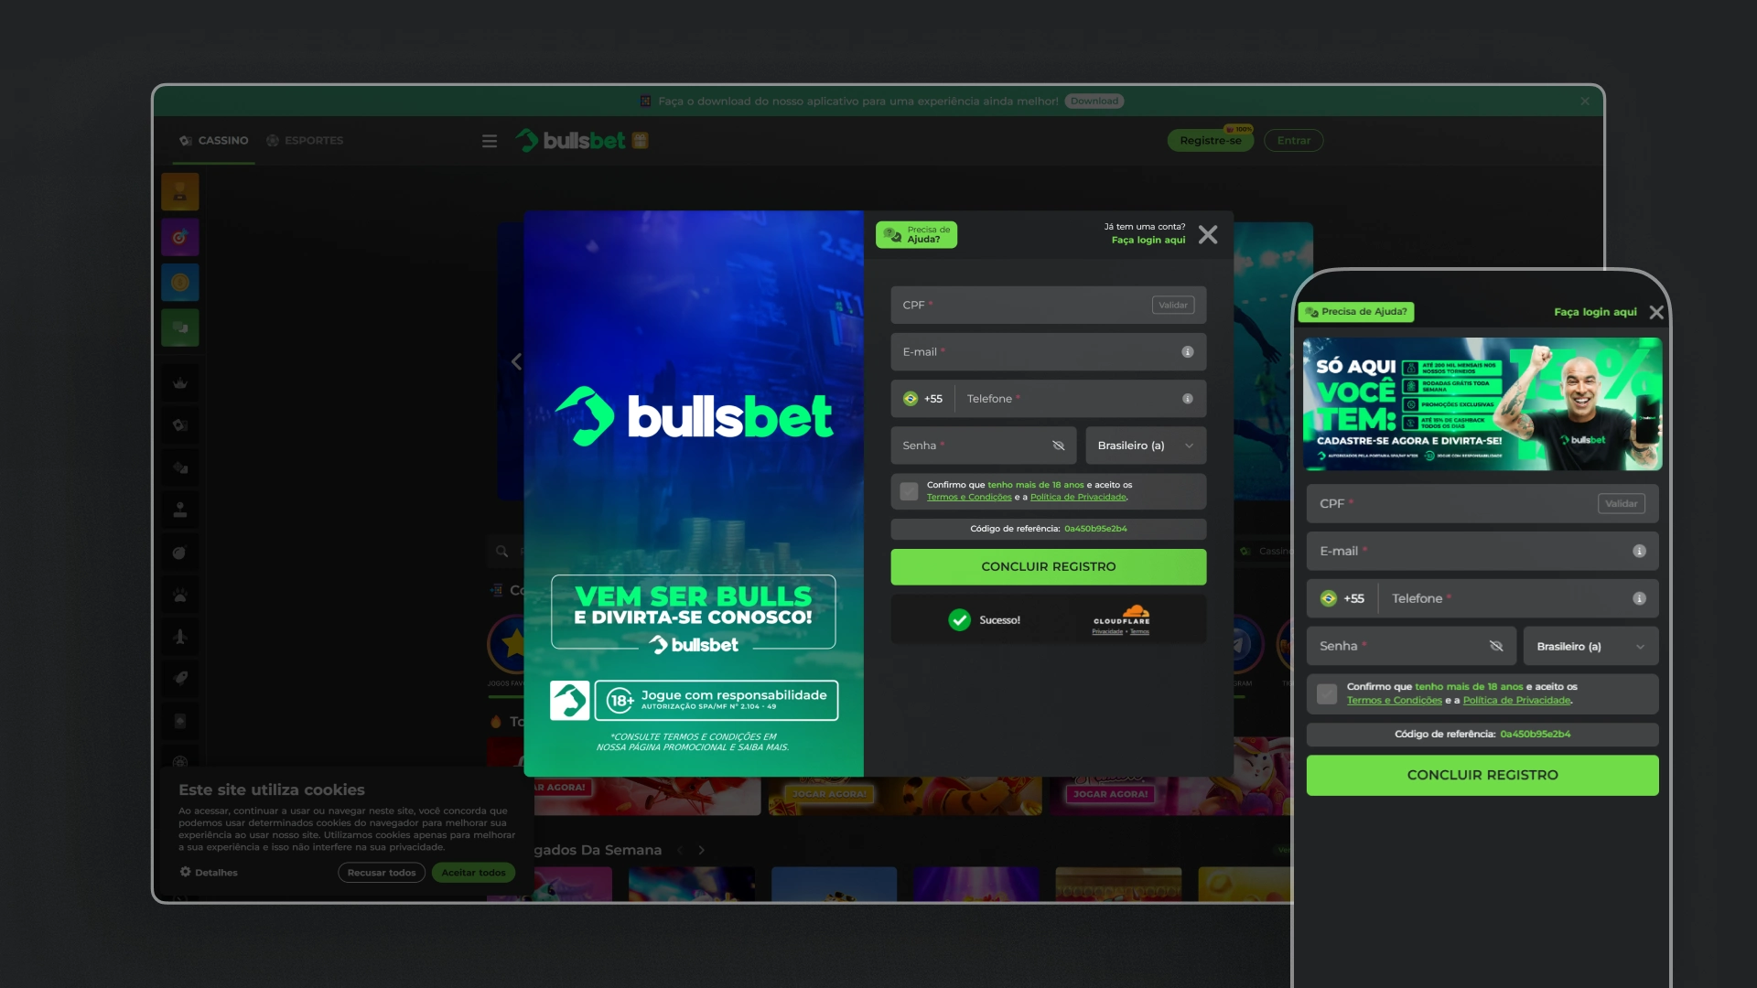
Task: Open the Faça login aqui link
Action: [1148, 240]
